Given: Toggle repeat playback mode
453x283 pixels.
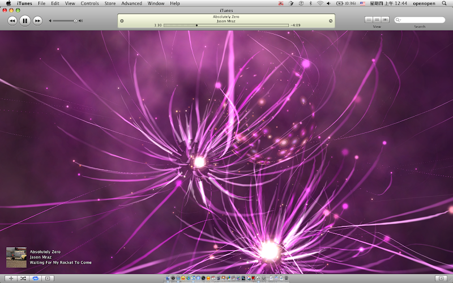Looking at the screenshot, I should 35,278.
